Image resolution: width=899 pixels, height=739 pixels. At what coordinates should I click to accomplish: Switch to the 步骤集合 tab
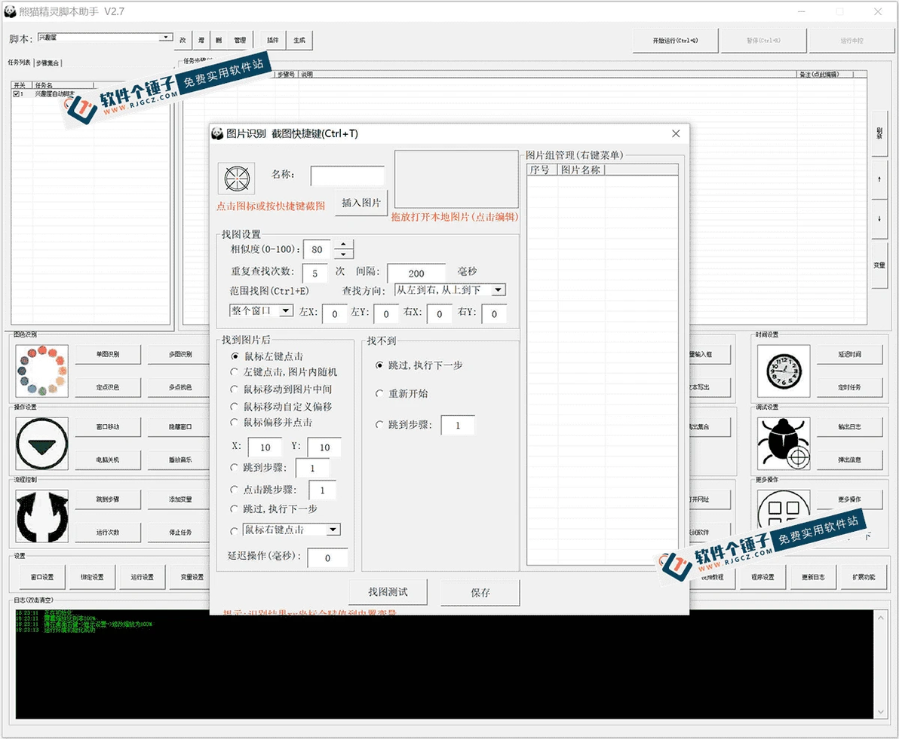(x=48, y=63)
